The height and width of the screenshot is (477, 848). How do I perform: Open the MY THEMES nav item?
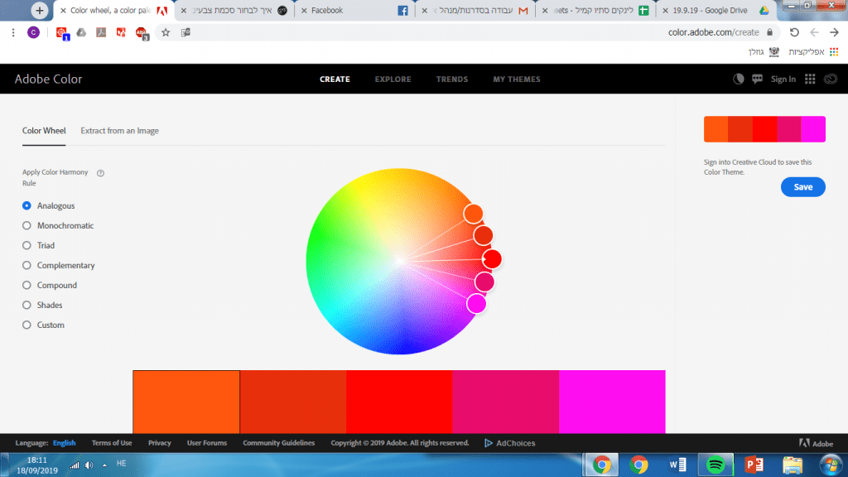pos(517,79)
